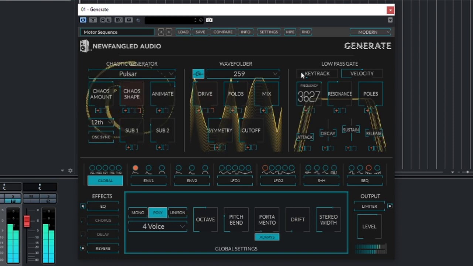Select MONO voice mode

tap(138, 213)
